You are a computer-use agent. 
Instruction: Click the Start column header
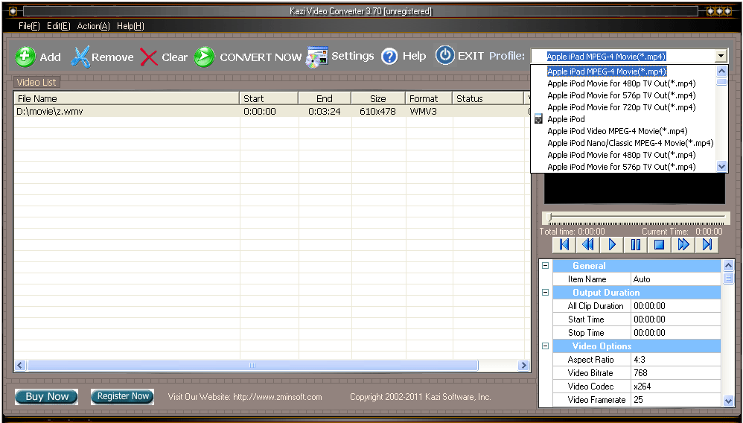pyautogui.click(x=269, y=98)
